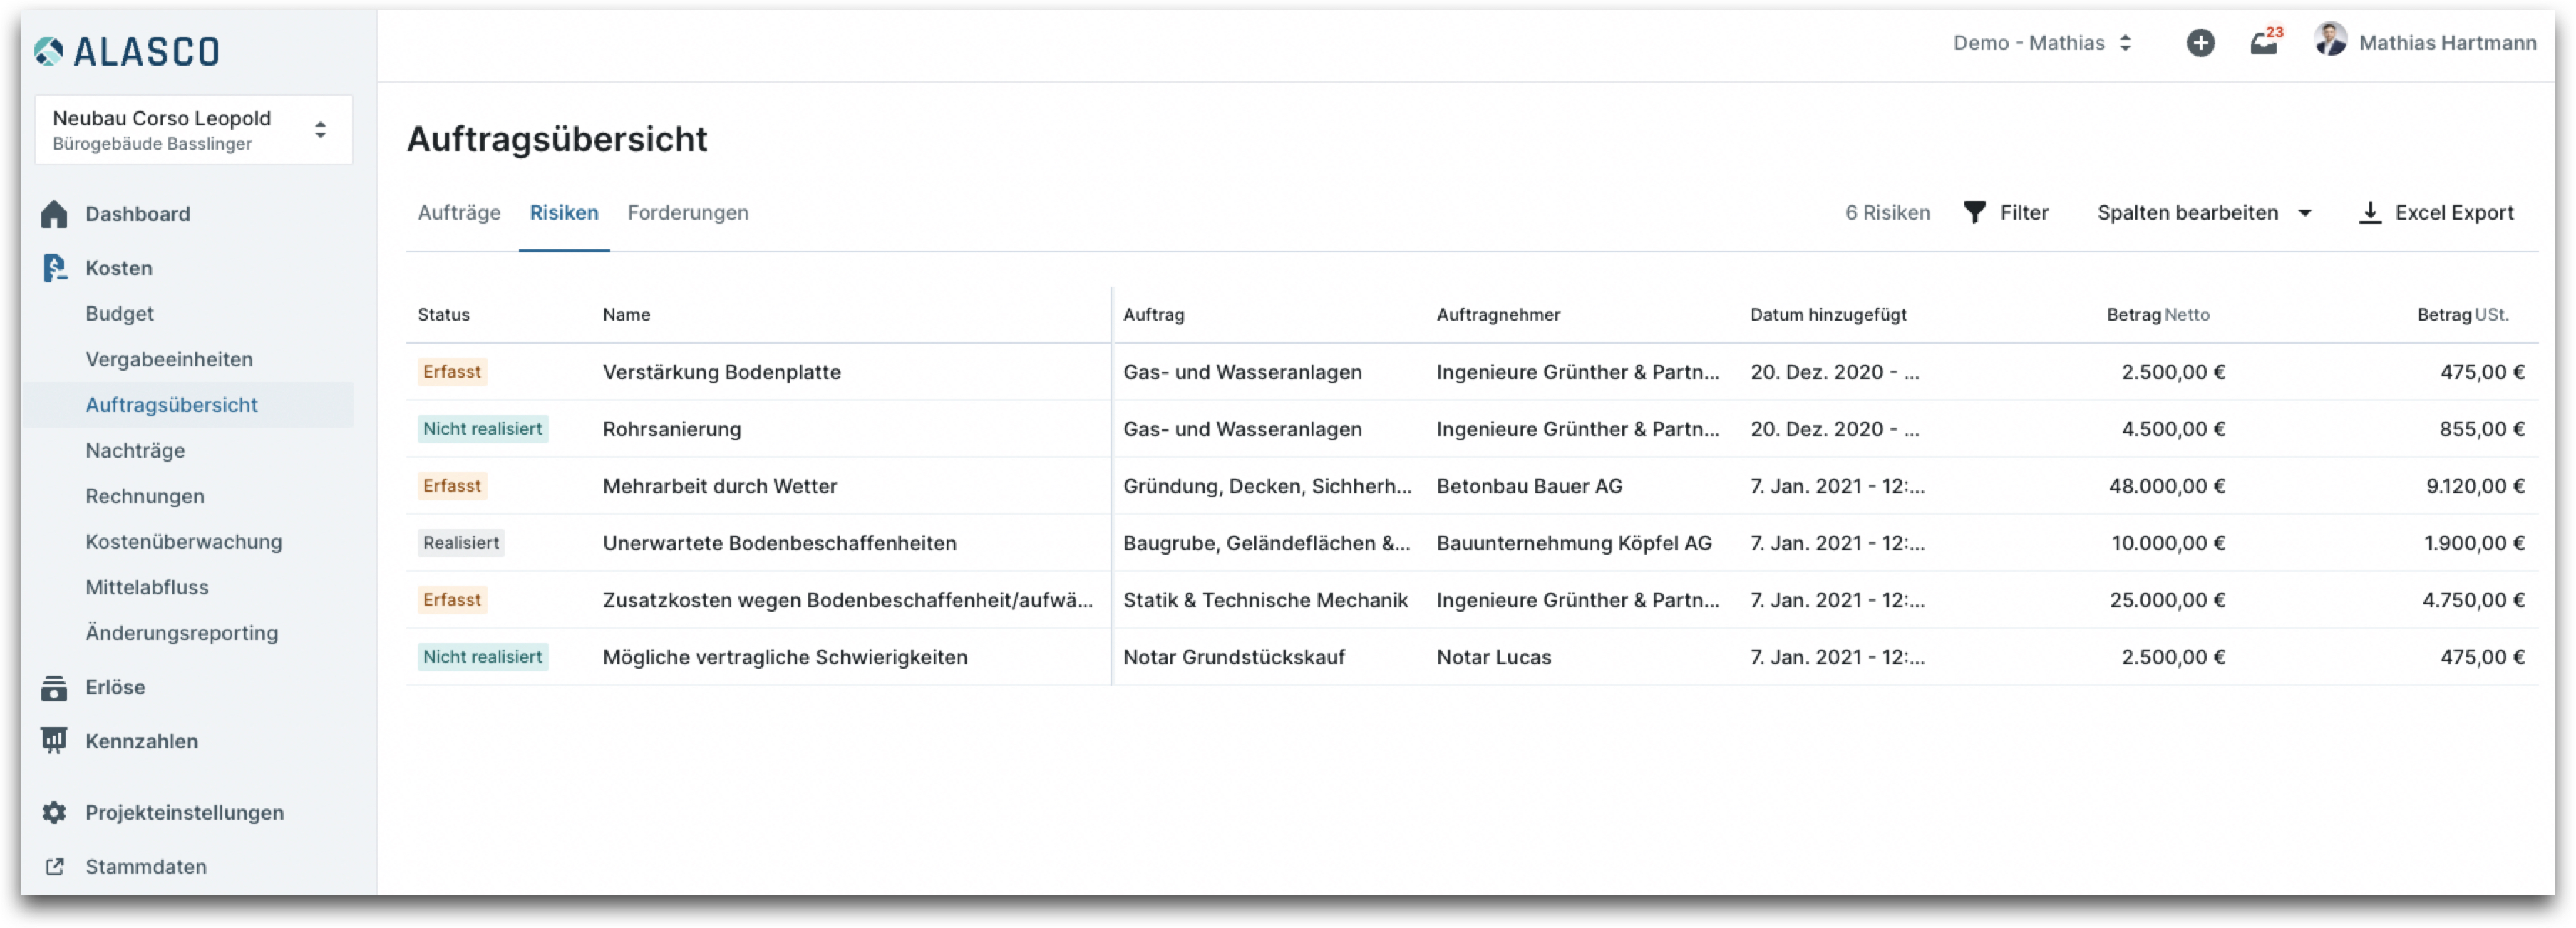Screen dimensions: 2576x928
Task: Open Zusatzkosten wegen Bodenbeschaffenheit risk
Action: 848,600
